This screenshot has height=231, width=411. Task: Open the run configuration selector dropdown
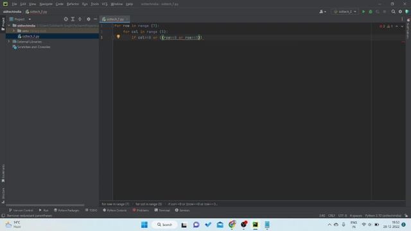click(345, 12)
